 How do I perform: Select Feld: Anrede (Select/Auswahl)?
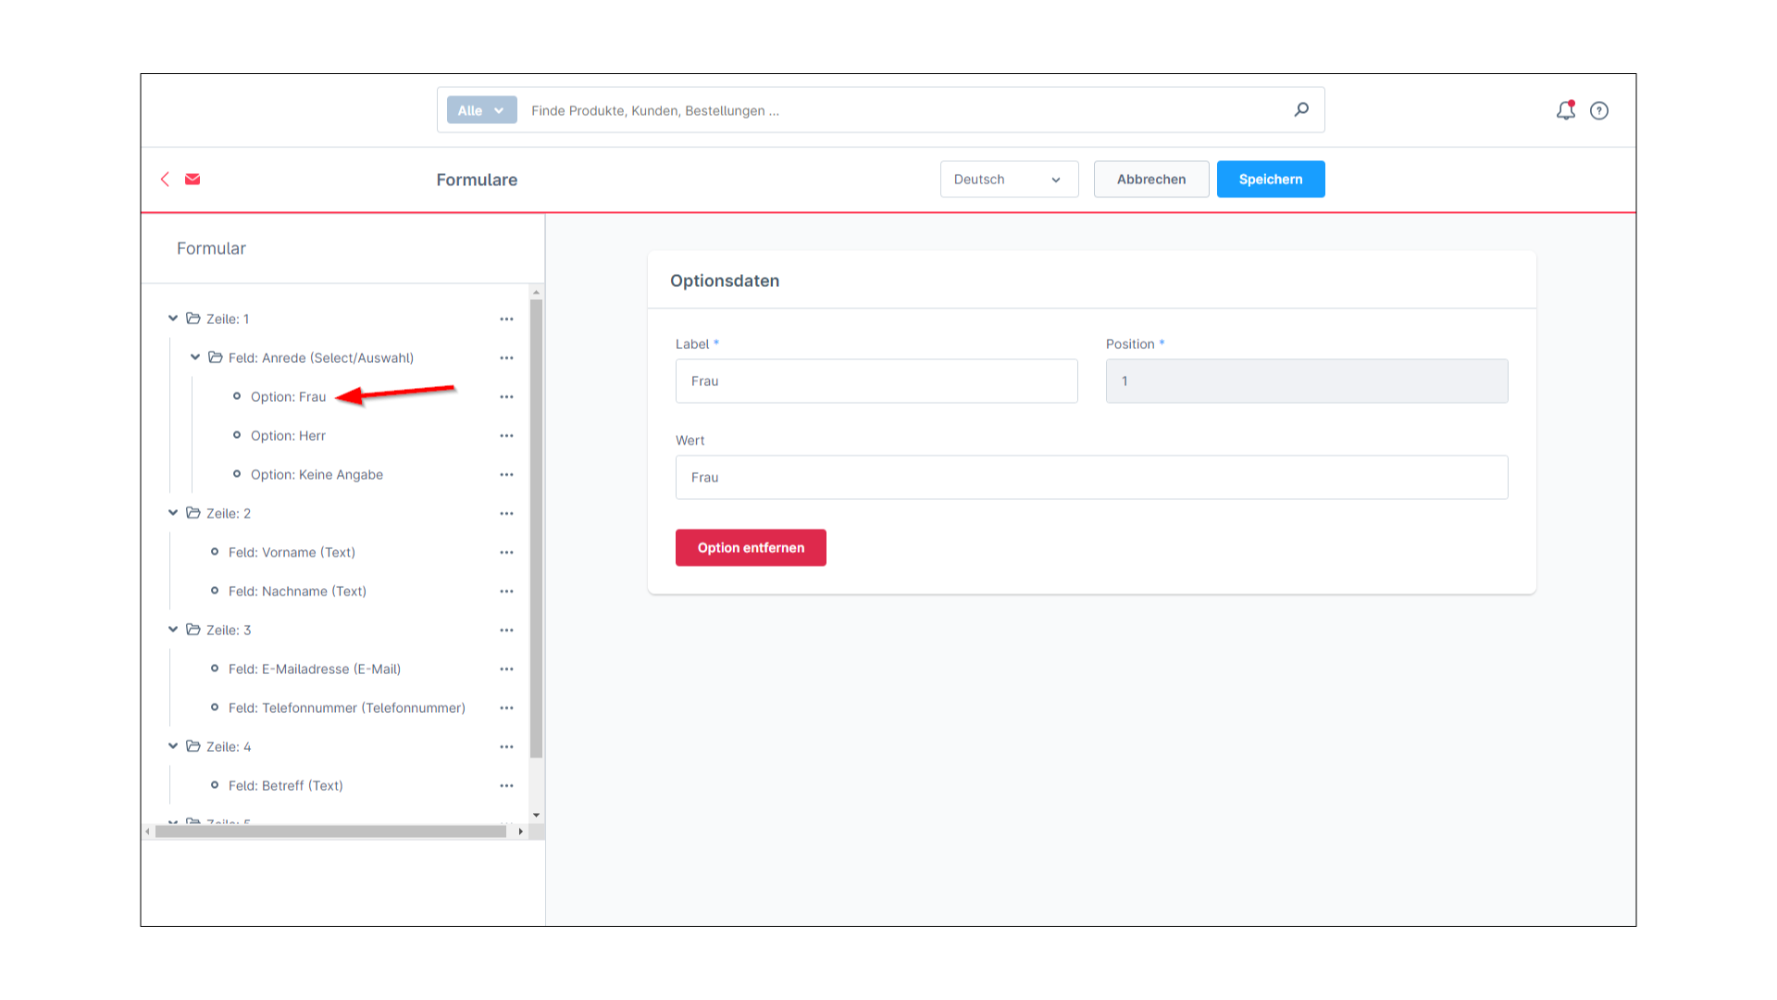321,358
